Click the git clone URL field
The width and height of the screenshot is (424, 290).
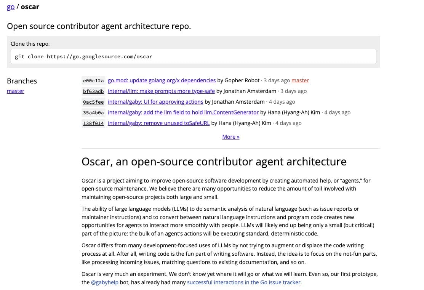click(194, 56)
